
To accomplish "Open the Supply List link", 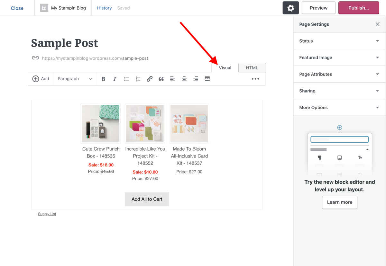I will pyautogui.click(x=47, y=214).
